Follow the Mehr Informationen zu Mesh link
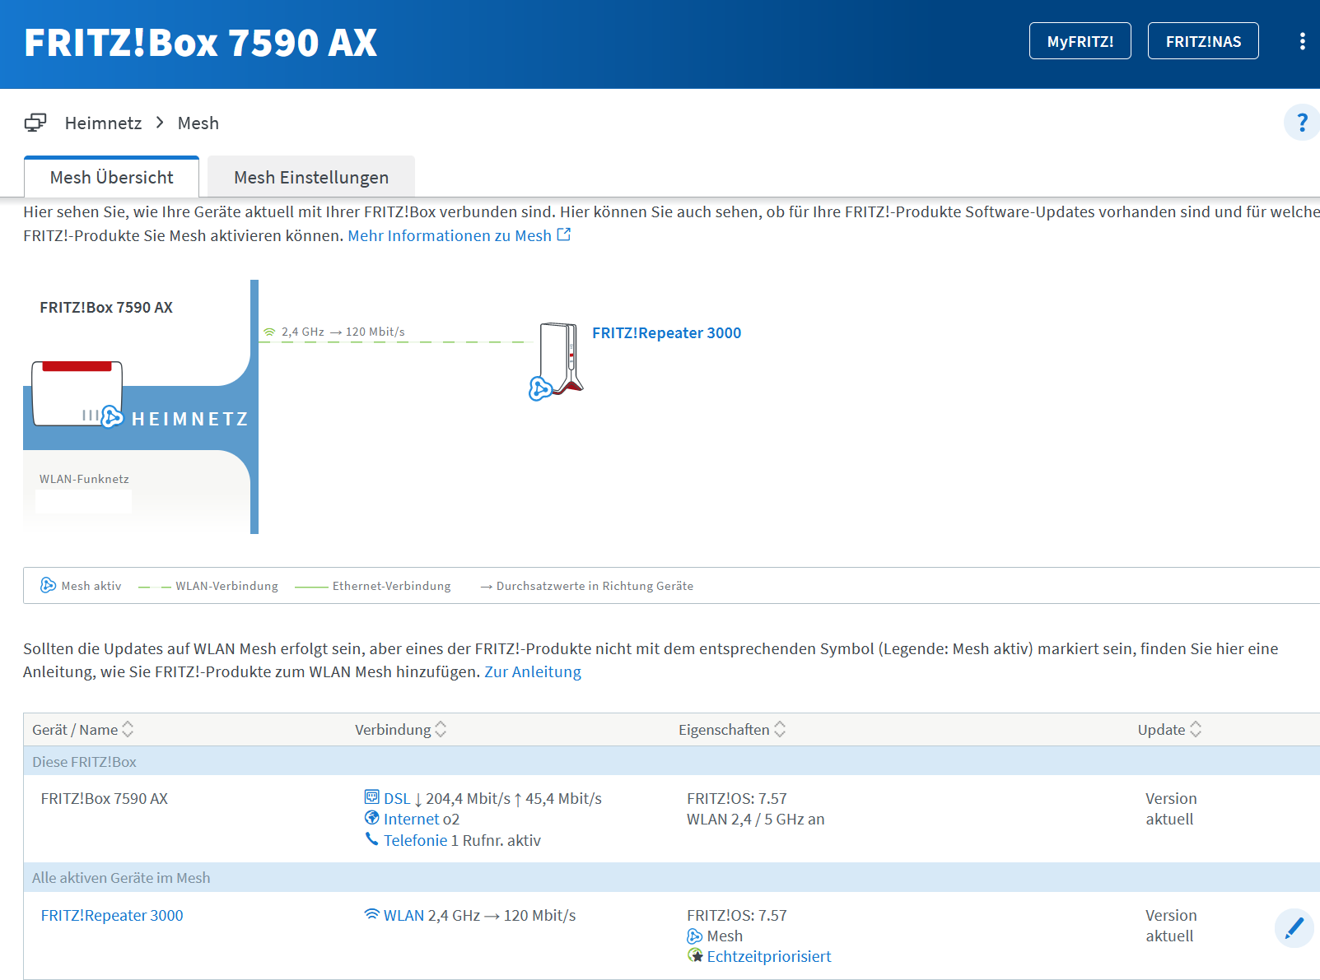 click(450, 235)
